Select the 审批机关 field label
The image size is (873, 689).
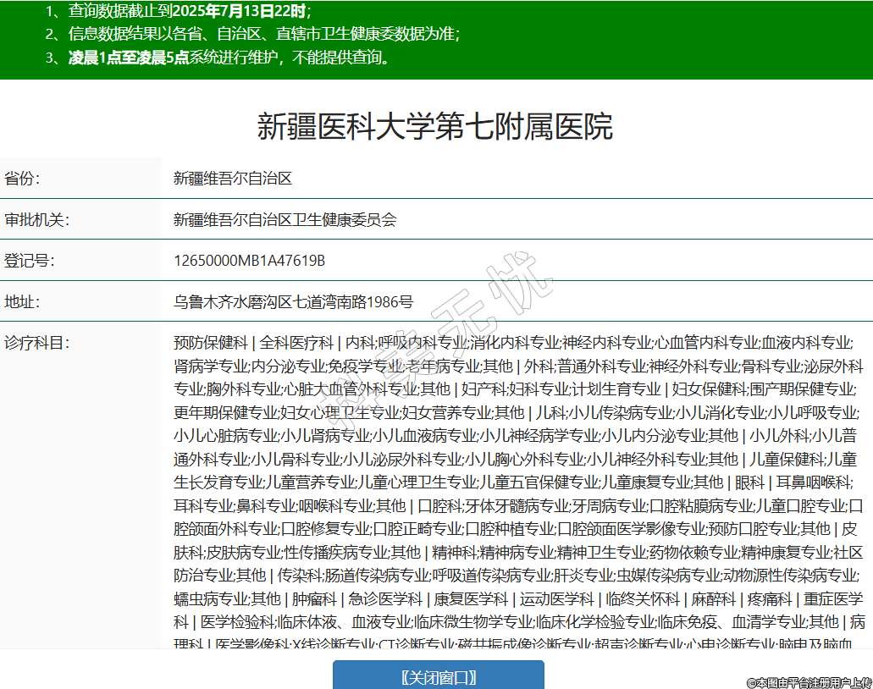click(x=36, y=220)
